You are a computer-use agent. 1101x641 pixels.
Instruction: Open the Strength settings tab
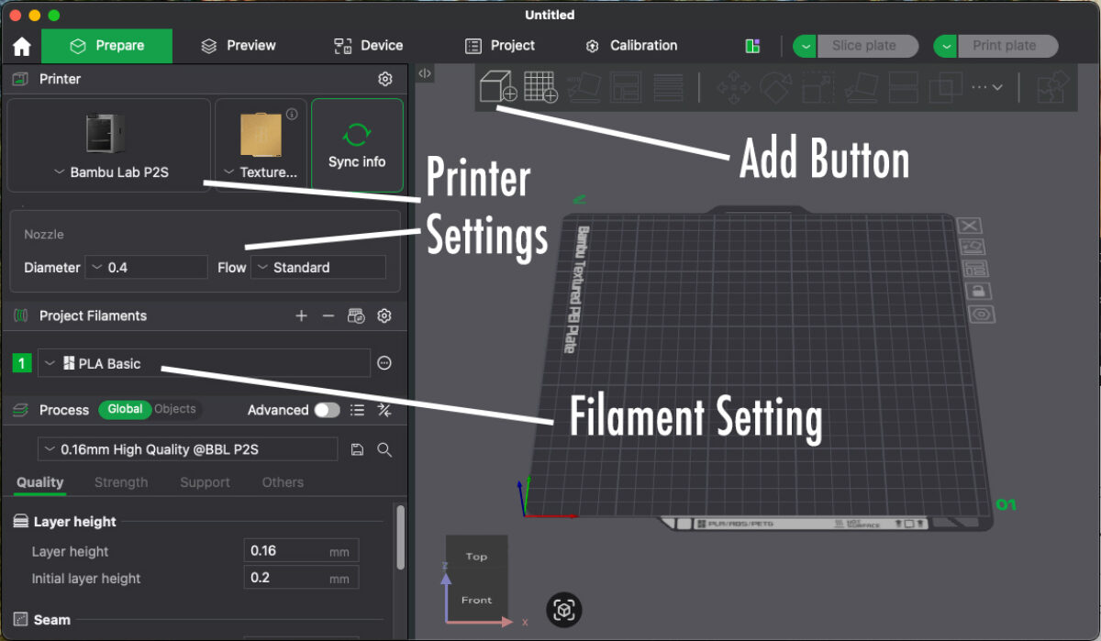click(121, 482)
